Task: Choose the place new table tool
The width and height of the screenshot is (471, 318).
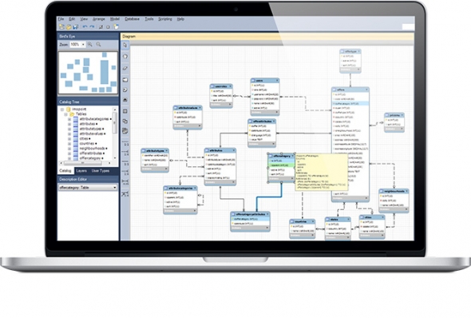Action: pyautogui.click(x=125, y=111)
